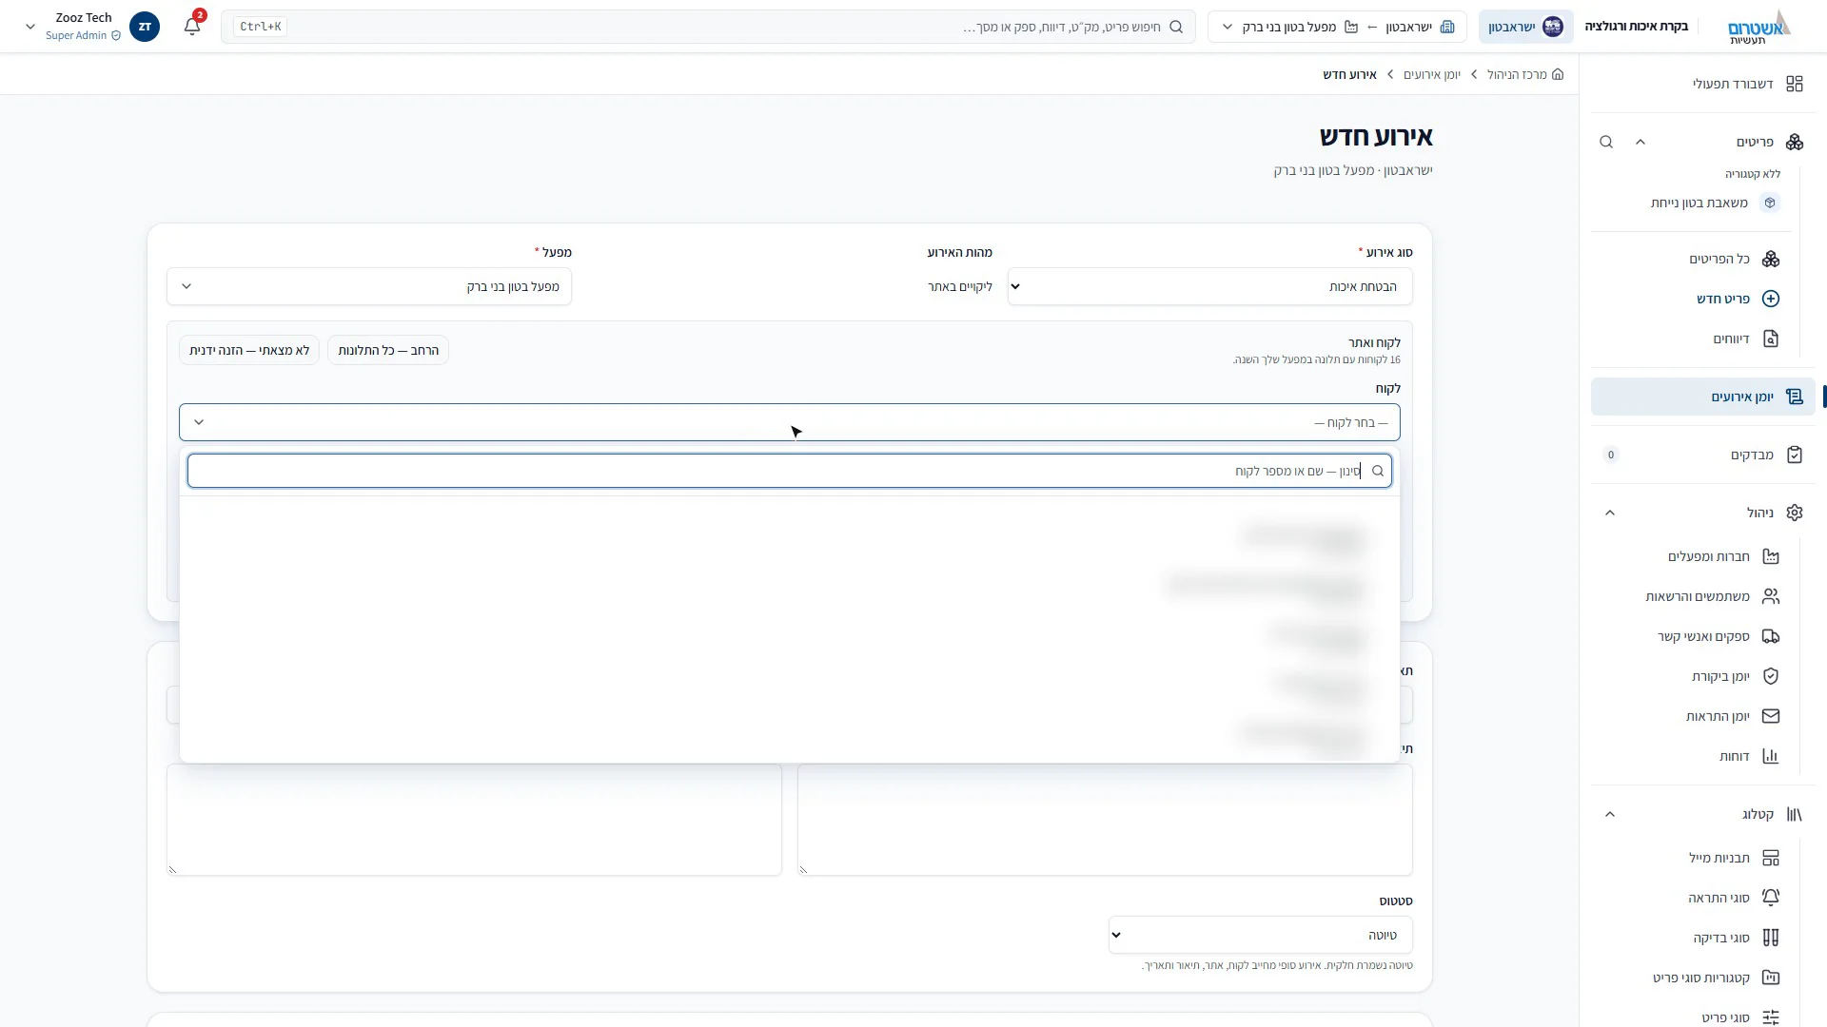This screenshot has width=1827, height=1027.
Task: Open the operational dashboard icon
Action: coord(1794,84)
